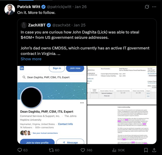Open the three-dot more options menu
Image resolution: width=162 pixels, height=155 pixels.
[154, 7]
